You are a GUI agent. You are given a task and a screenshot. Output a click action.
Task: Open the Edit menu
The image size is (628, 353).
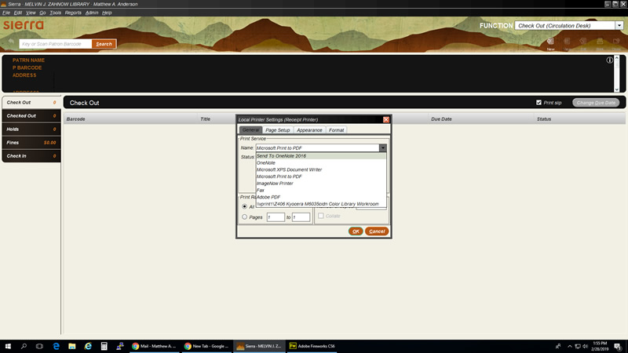(17, 13)
